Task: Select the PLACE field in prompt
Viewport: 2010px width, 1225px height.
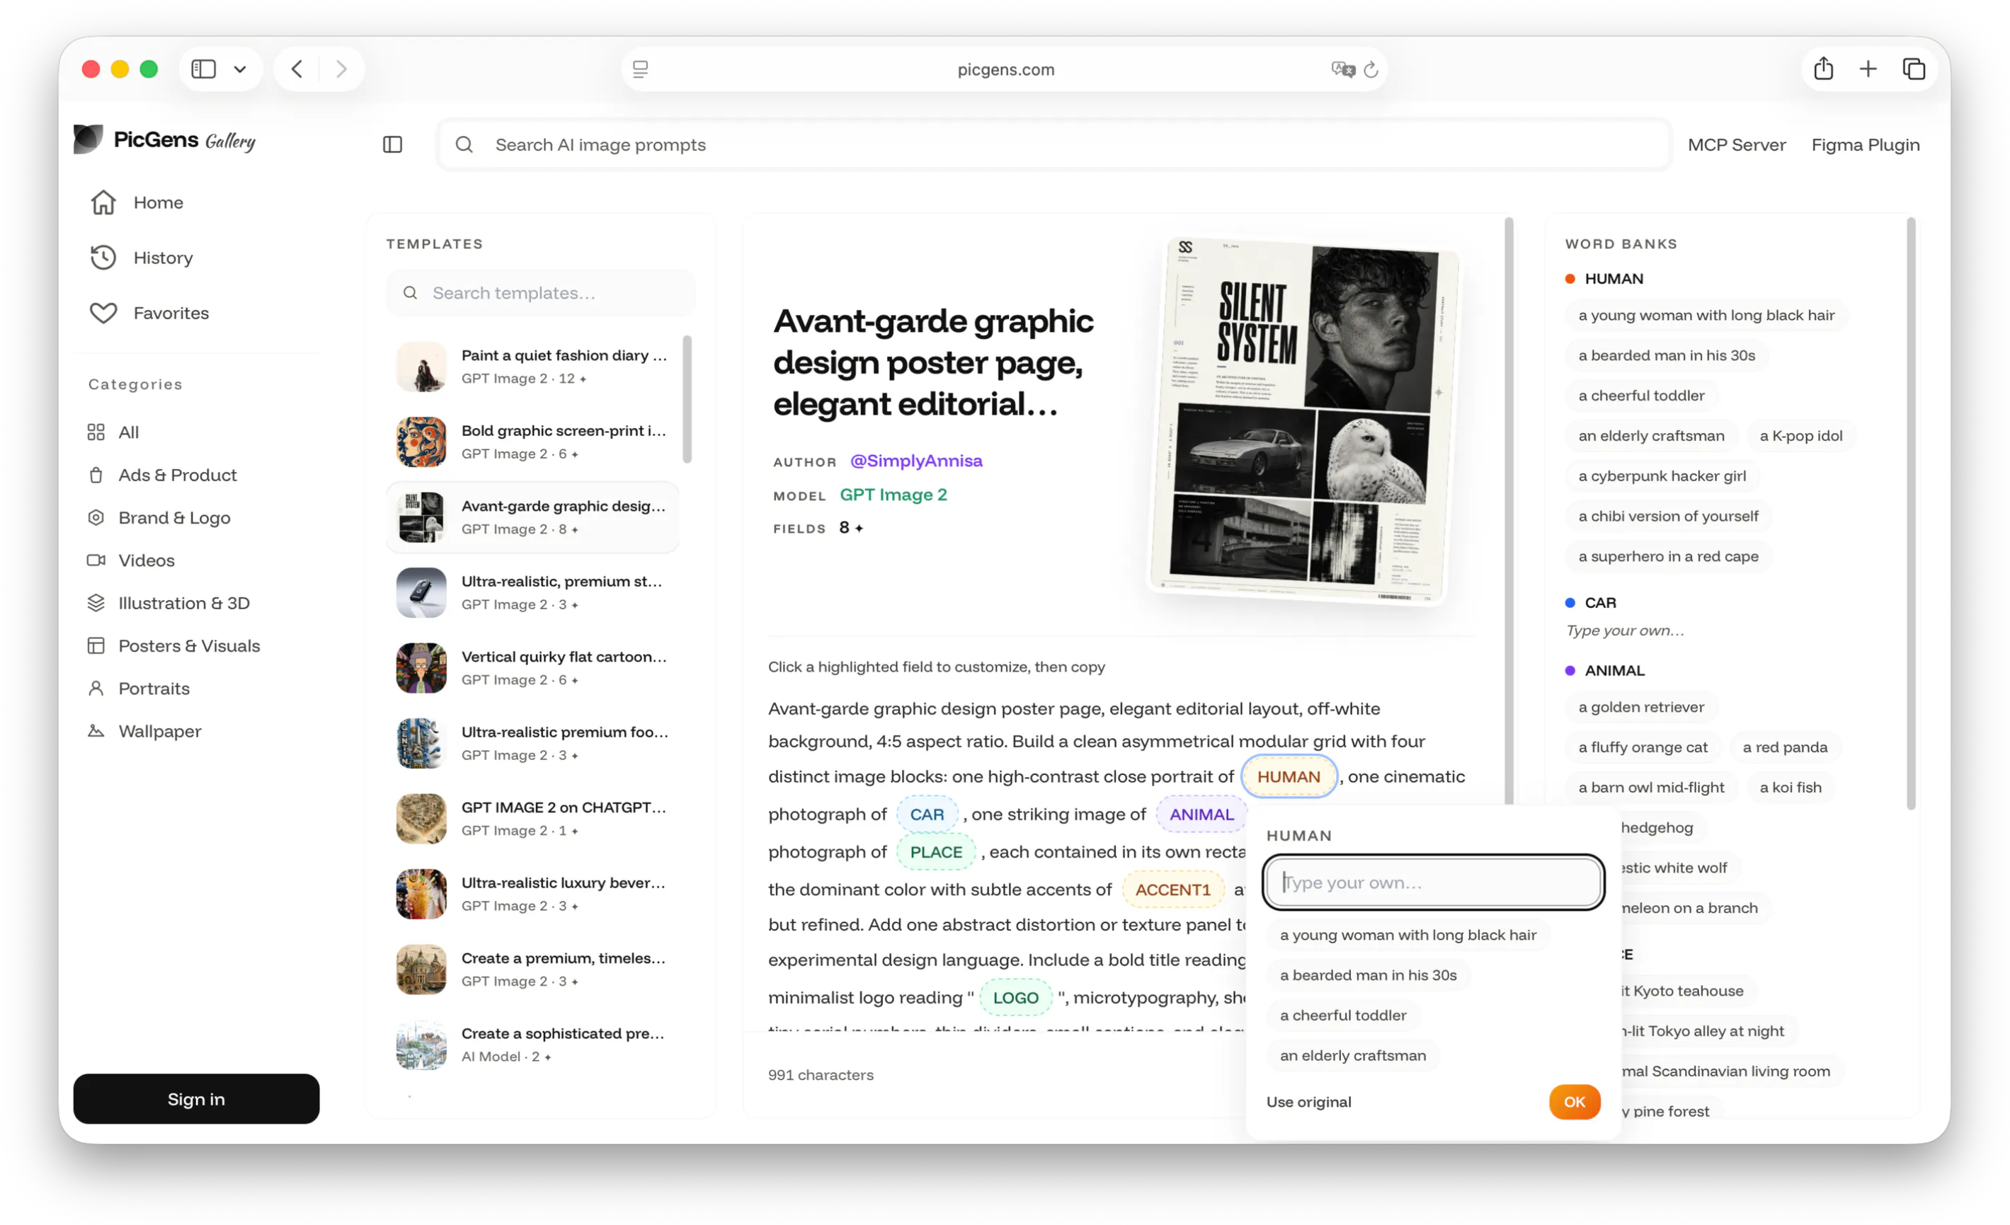Action: pyautogui.click(x=936, y=851)
